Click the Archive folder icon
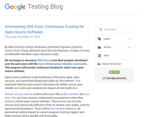Screen dimensions: 154x117 pyautogui.click(x=99, y=47)
